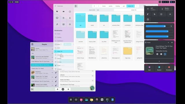Click the Quit session button
The width and height of the screenshot is (185, 104).
click(149, 68)
